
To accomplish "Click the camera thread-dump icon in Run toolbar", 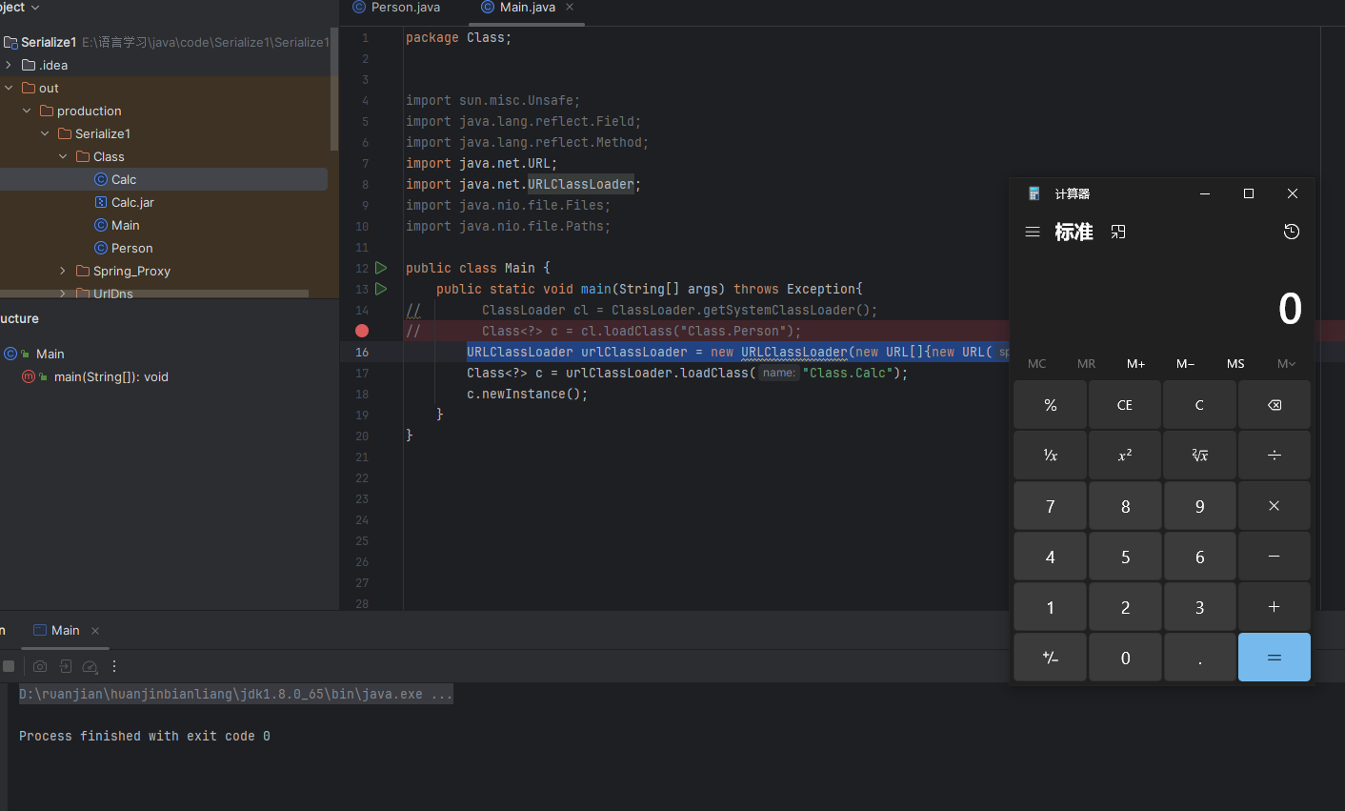I will pyautogui.click(x=40, y=666).
